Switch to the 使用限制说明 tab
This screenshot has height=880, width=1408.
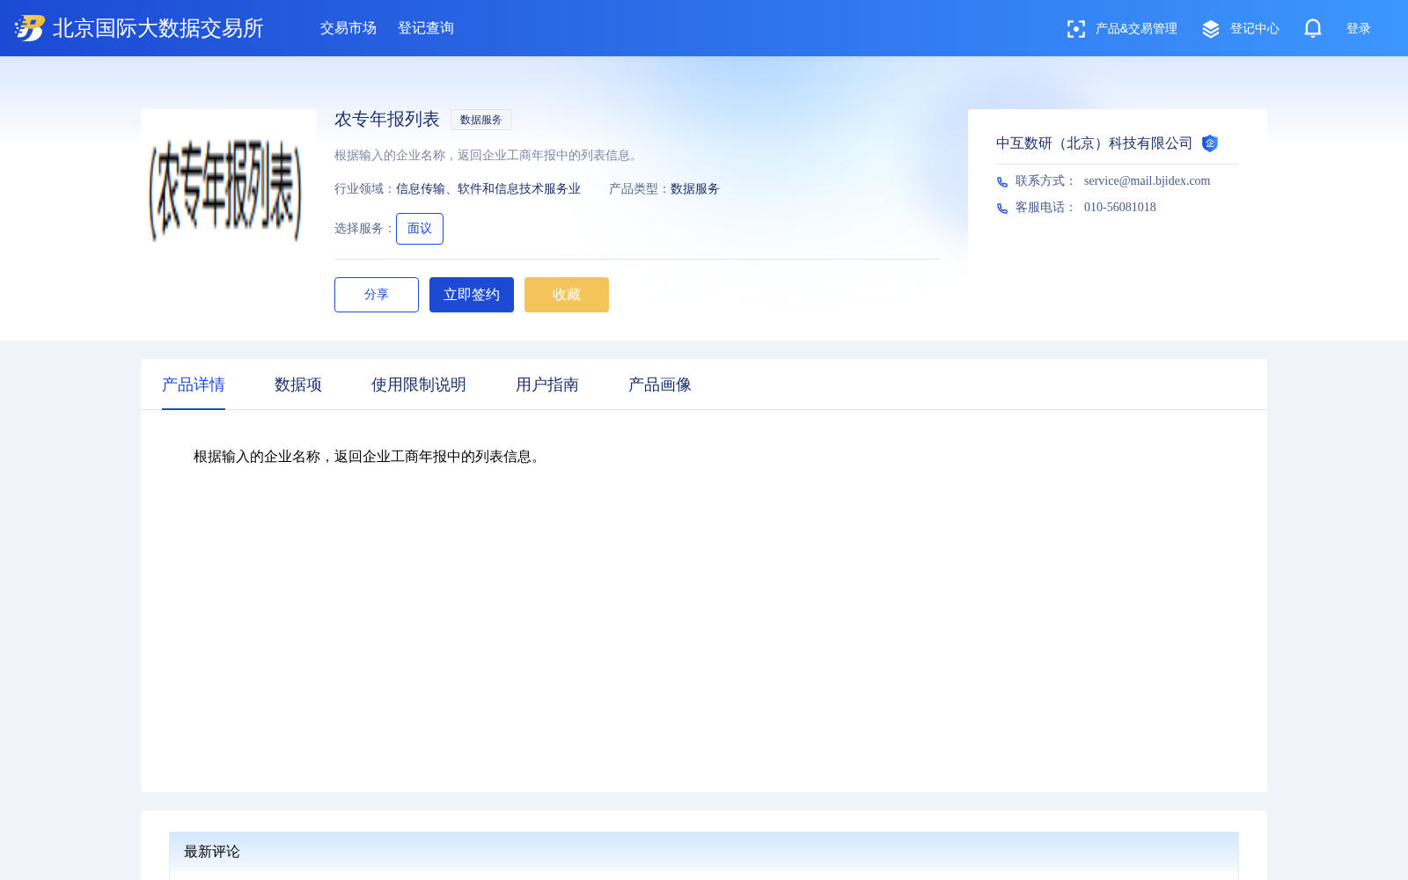click(x=419, y=385)
